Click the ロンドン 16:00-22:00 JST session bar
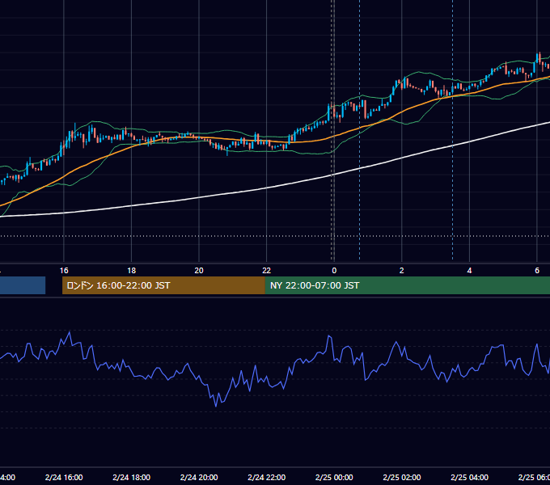The height and width of the screenshot is (485, 550). coord(163,285)
